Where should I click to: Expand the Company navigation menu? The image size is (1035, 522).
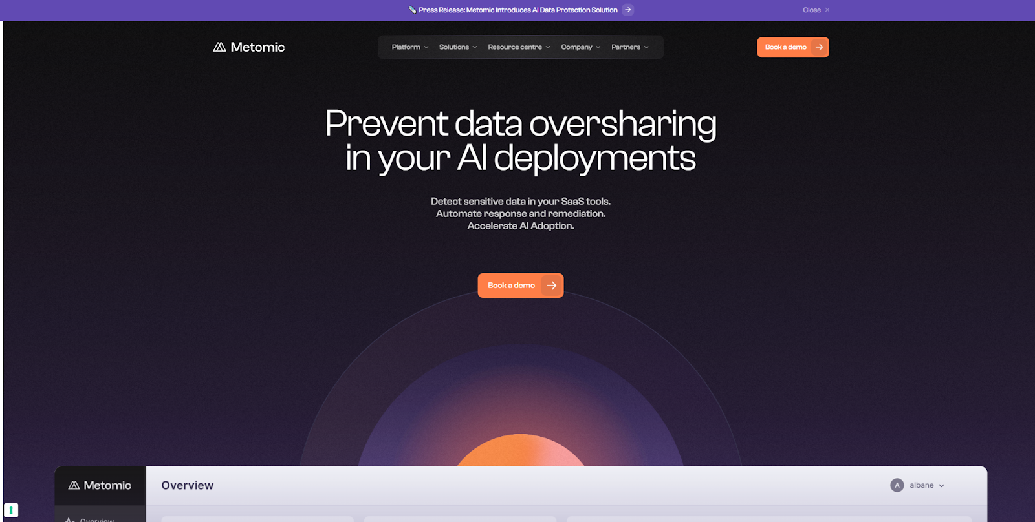pyautogui.click(x=580, y=47)
